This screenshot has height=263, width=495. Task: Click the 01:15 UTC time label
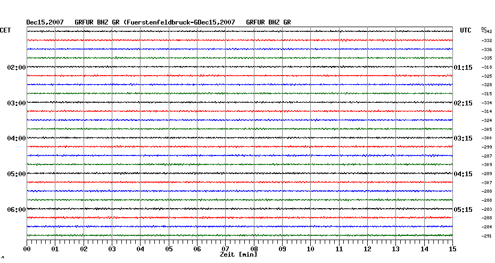[463, 68]
